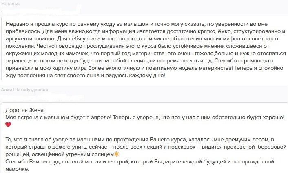
Task: Click the final word "мамочке." in Алия's review
Action: coord(16,170)
